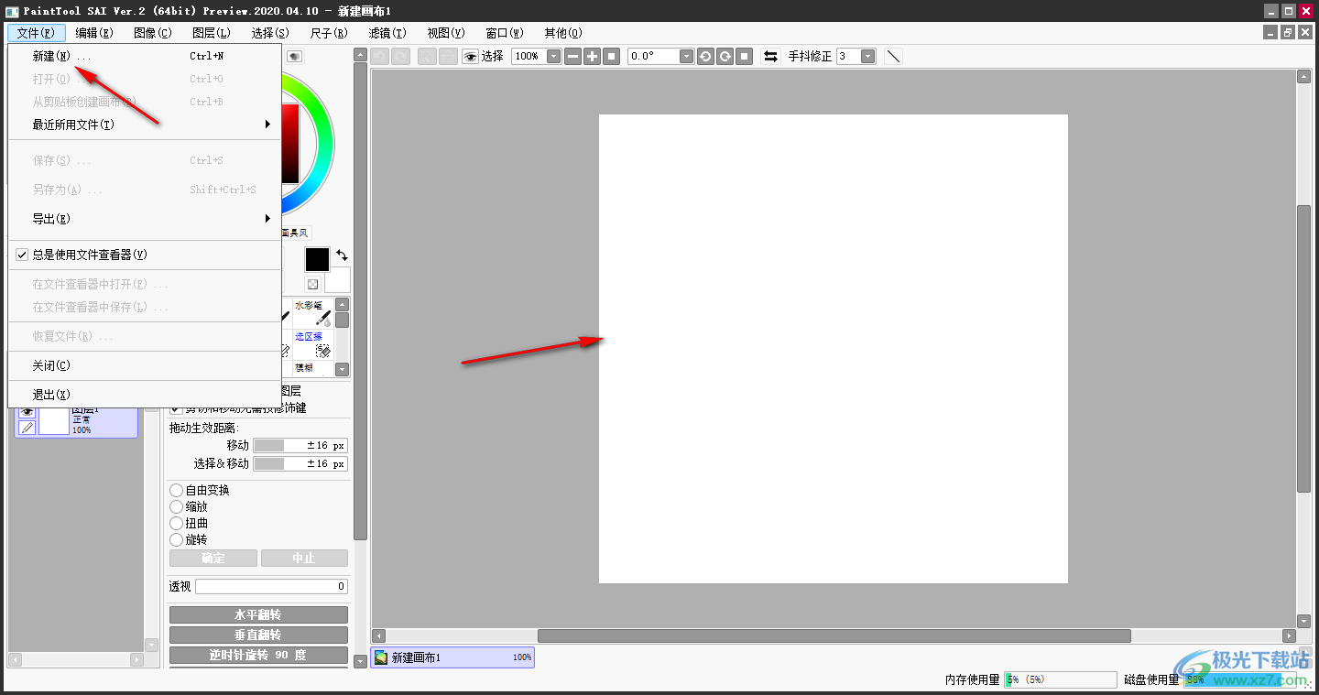1319x695 pixels.
Task: Expand the 导出 submenu
Action: point(145,219)
